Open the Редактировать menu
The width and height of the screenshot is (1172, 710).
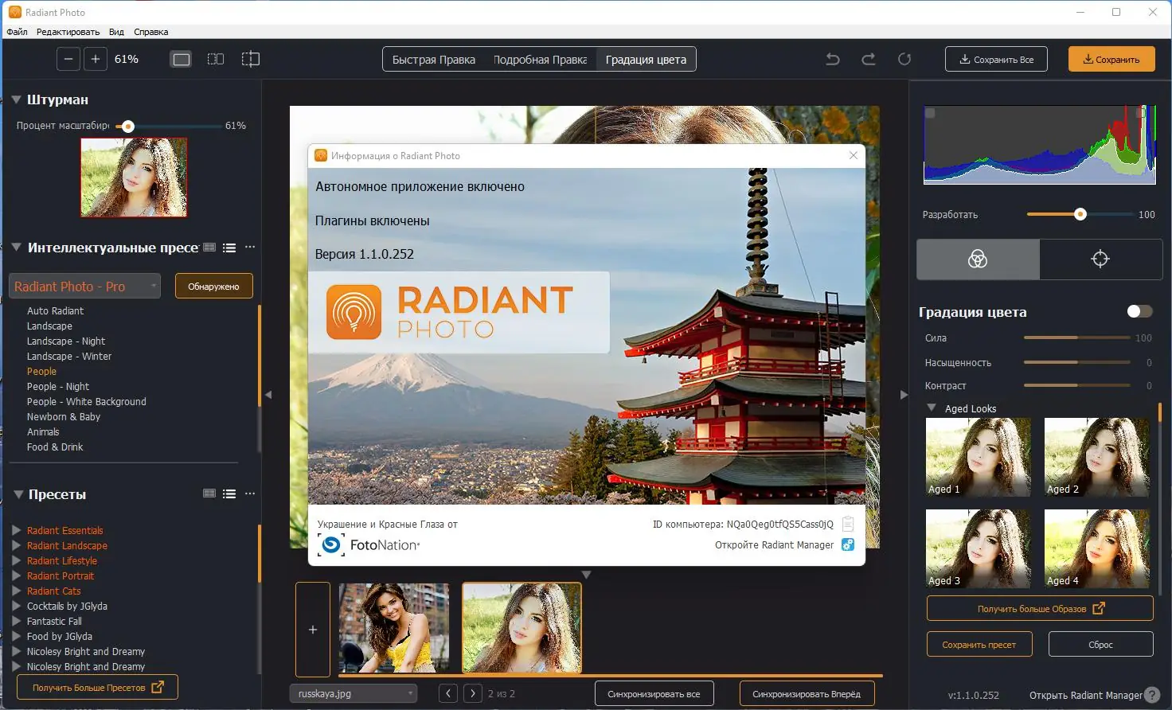click(67, 31)
